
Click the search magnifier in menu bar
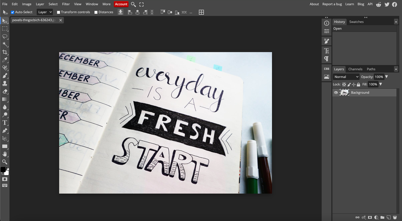(133, 4)
